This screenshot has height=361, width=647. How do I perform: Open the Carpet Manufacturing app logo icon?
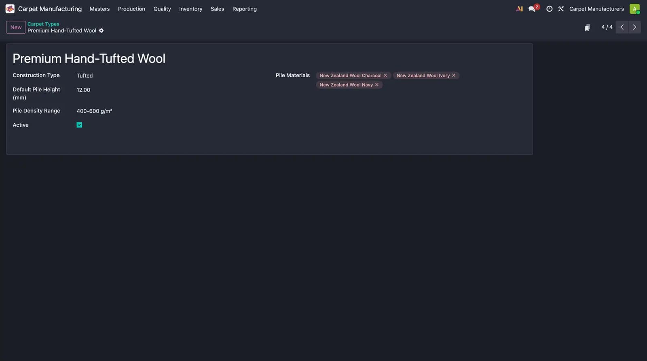pos(10,8)
